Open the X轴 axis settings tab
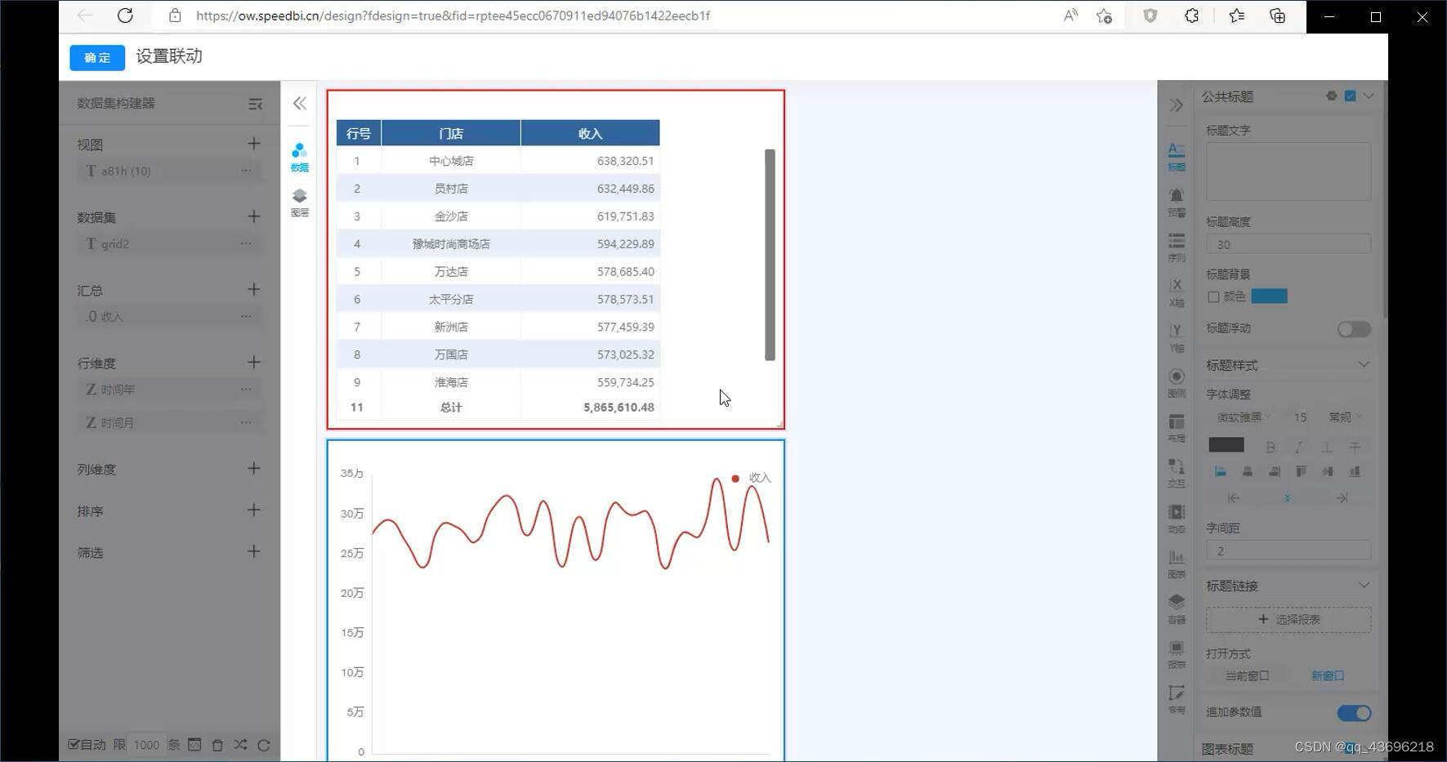The image size is (1447, 762). (x=1177, y=292)
